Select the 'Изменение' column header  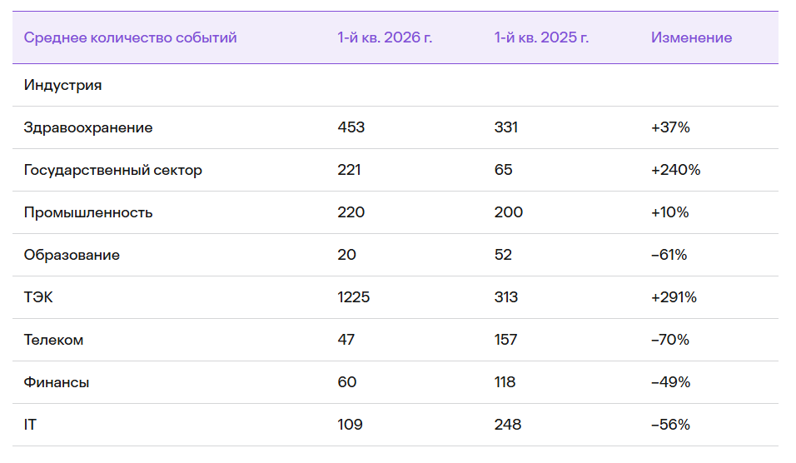(x=691, y=37)
